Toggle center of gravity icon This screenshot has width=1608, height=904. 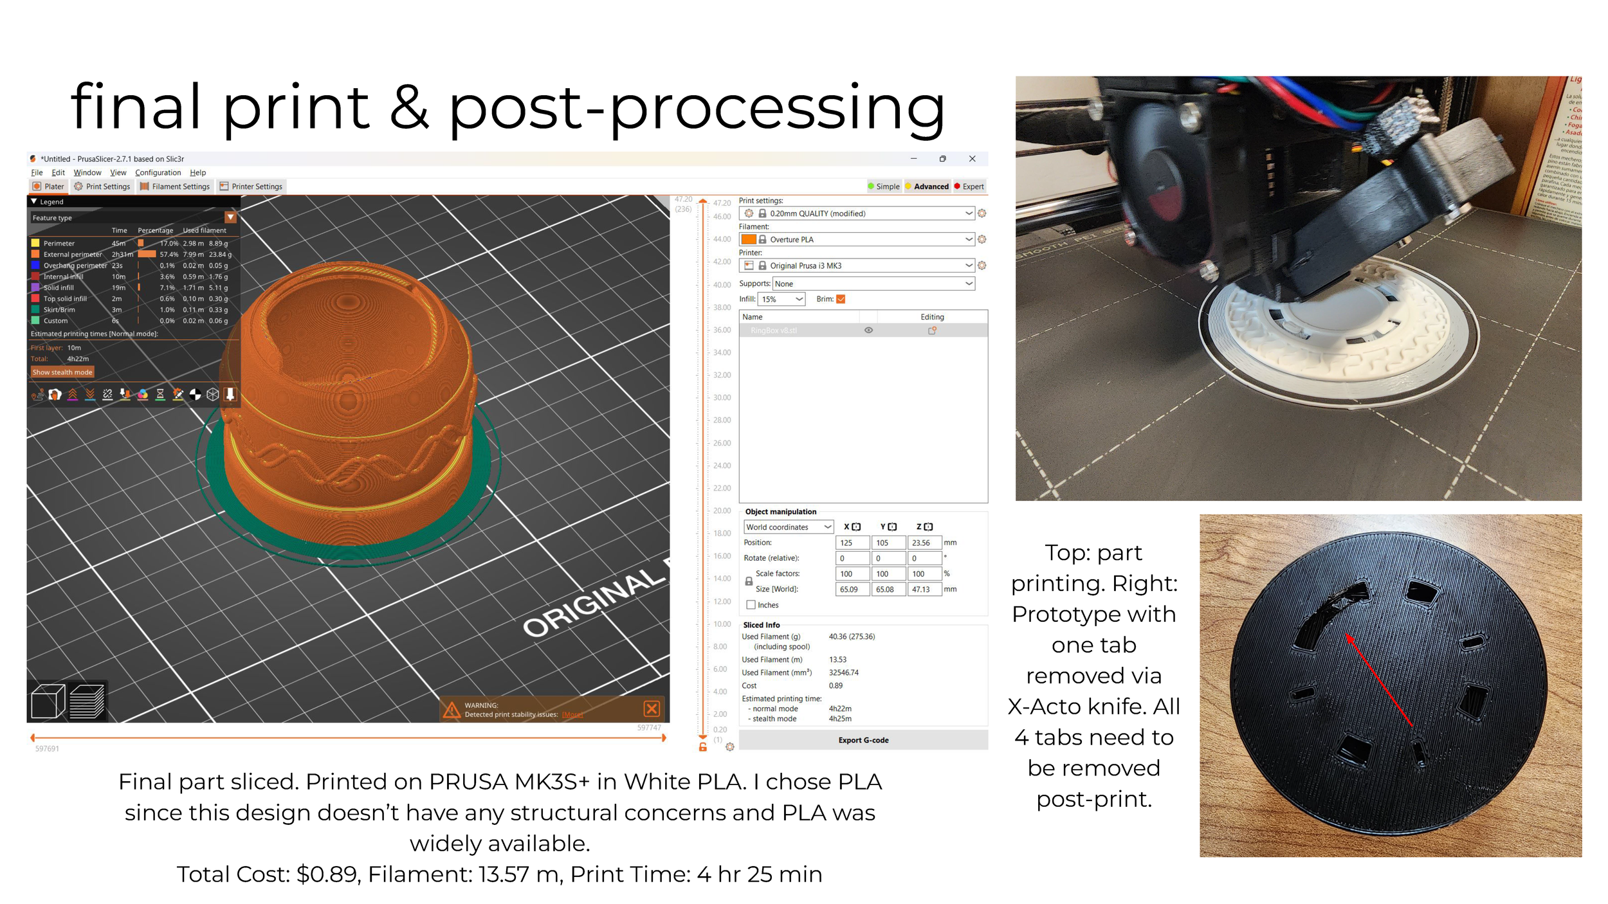coord(196,395)
